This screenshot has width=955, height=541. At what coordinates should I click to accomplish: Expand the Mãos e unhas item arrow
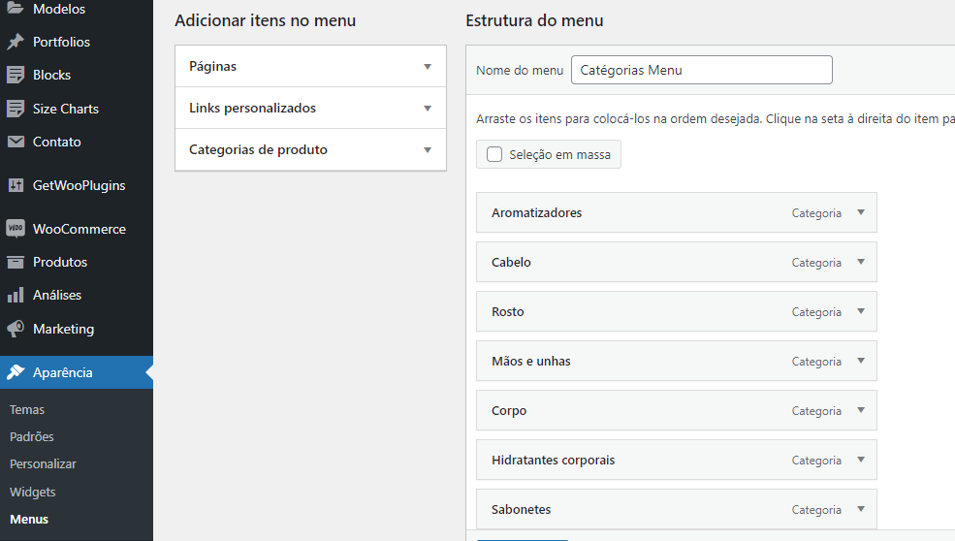pyautogui.click(x=860, y=361)
